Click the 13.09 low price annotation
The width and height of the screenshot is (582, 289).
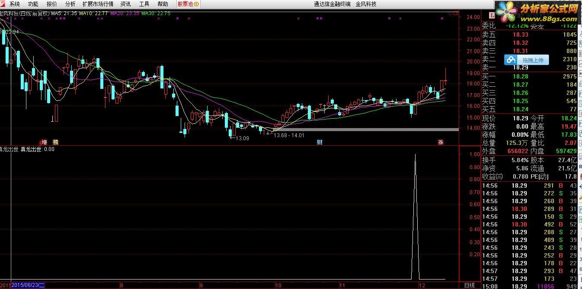click(242, 138)
